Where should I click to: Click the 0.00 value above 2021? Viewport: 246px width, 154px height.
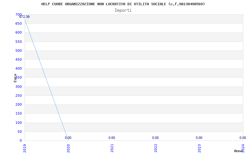[x=112, y=138]
